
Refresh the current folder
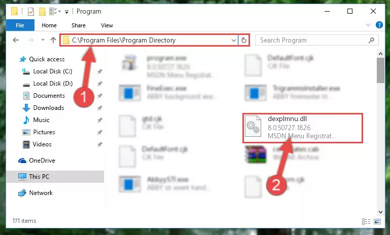click(244, 40)
